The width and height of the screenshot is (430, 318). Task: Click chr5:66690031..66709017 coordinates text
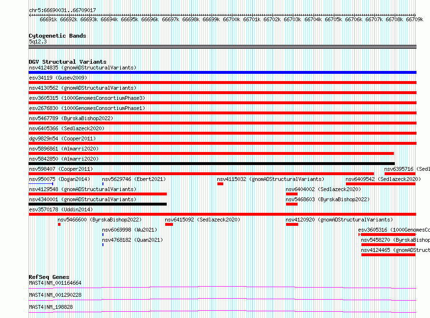point(62,10)
